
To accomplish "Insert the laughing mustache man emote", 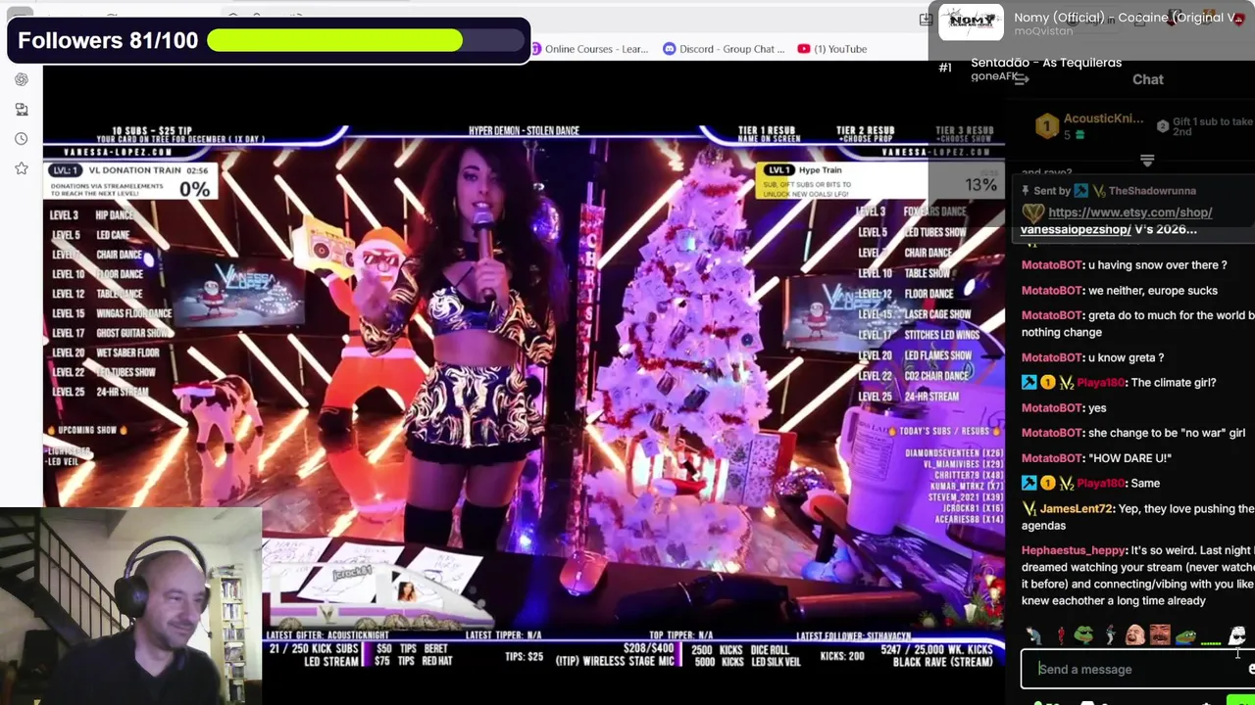I will (x=1160, y=636).
